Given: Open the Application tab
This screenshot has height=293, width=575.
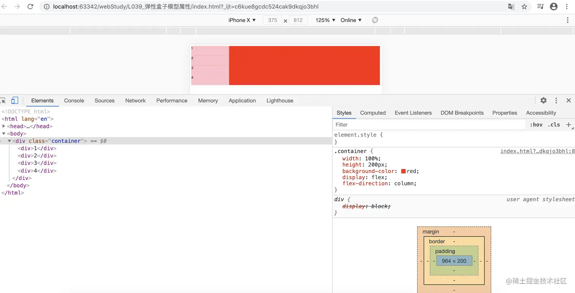Looking at the screenshot, I should [242, 101].
